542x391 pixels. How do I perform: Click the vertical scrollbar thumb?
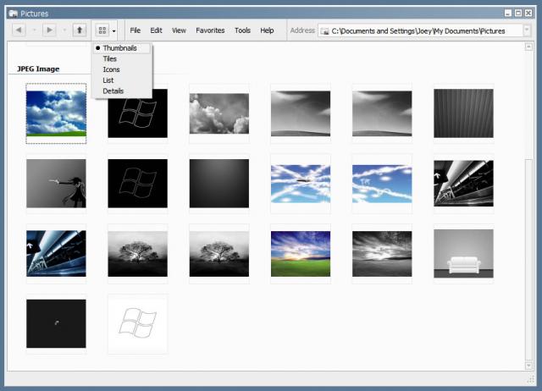pos(528,259)
